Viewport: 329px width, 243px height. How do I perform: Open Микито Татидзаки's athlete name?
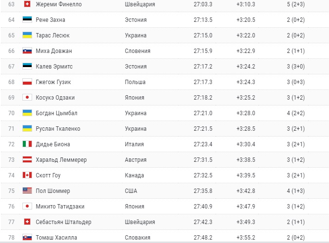pos(60,207)
